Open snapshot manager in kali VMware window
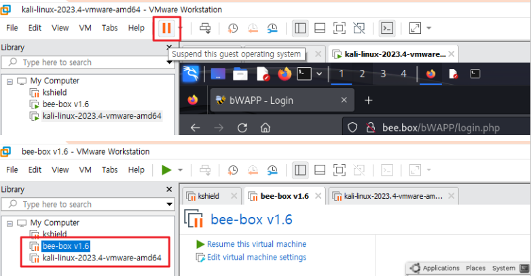This screenshot has height=276, width=531. [272, 28]
